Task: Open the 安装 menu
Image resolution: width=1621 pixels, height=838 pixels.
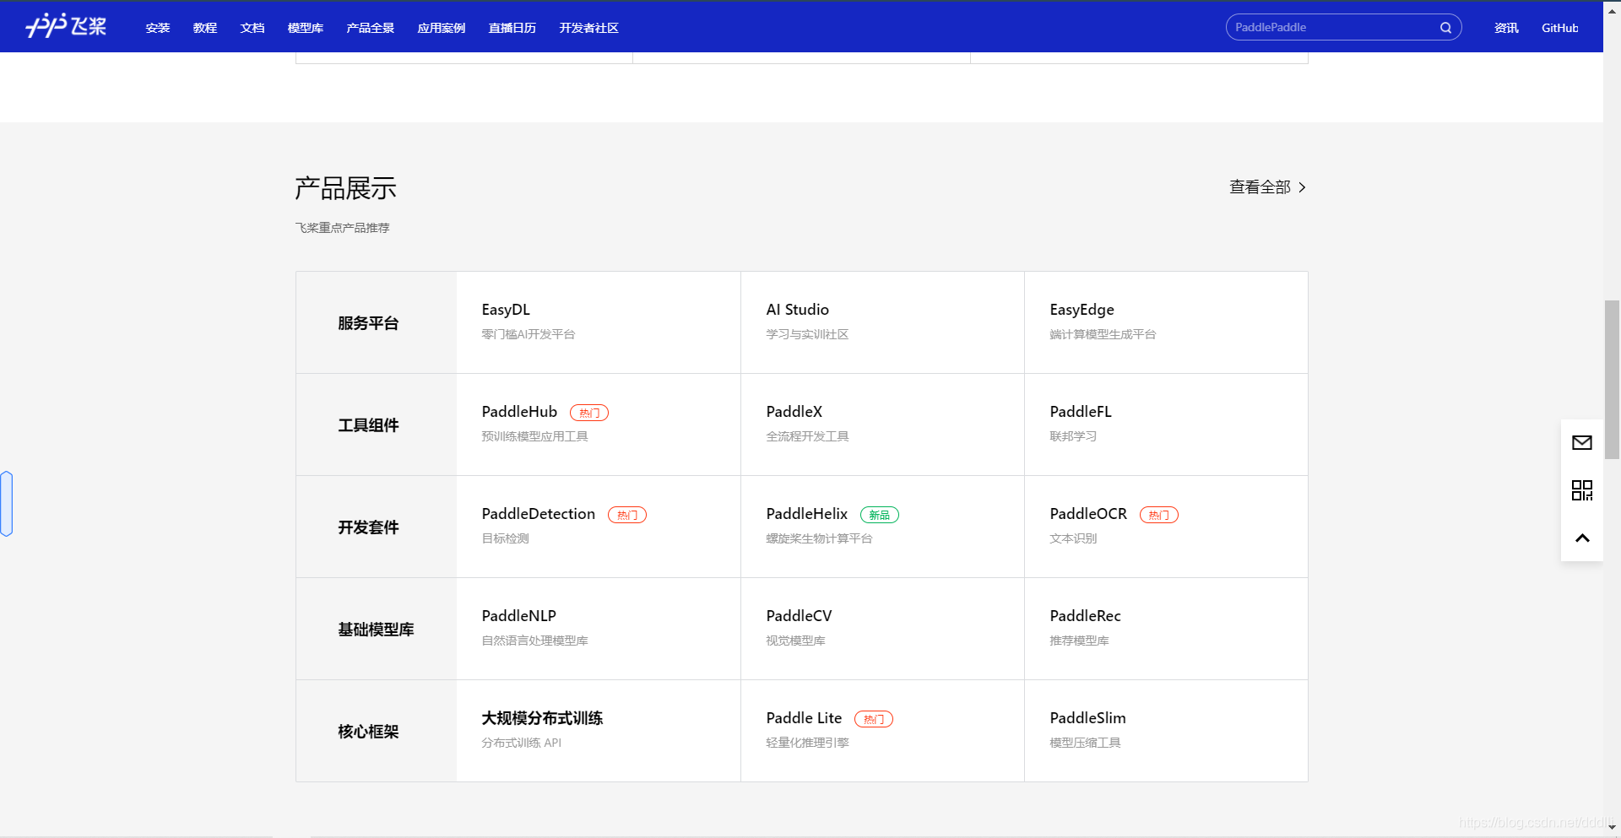Action: pyautogui.click(x=158, y=28)
